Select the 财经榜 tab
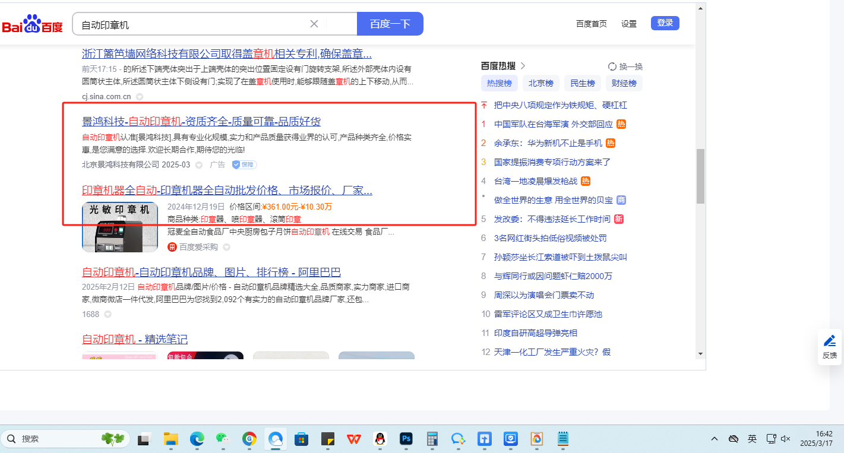The width and height of the screenshot is (844, 453). click(624, 84)
